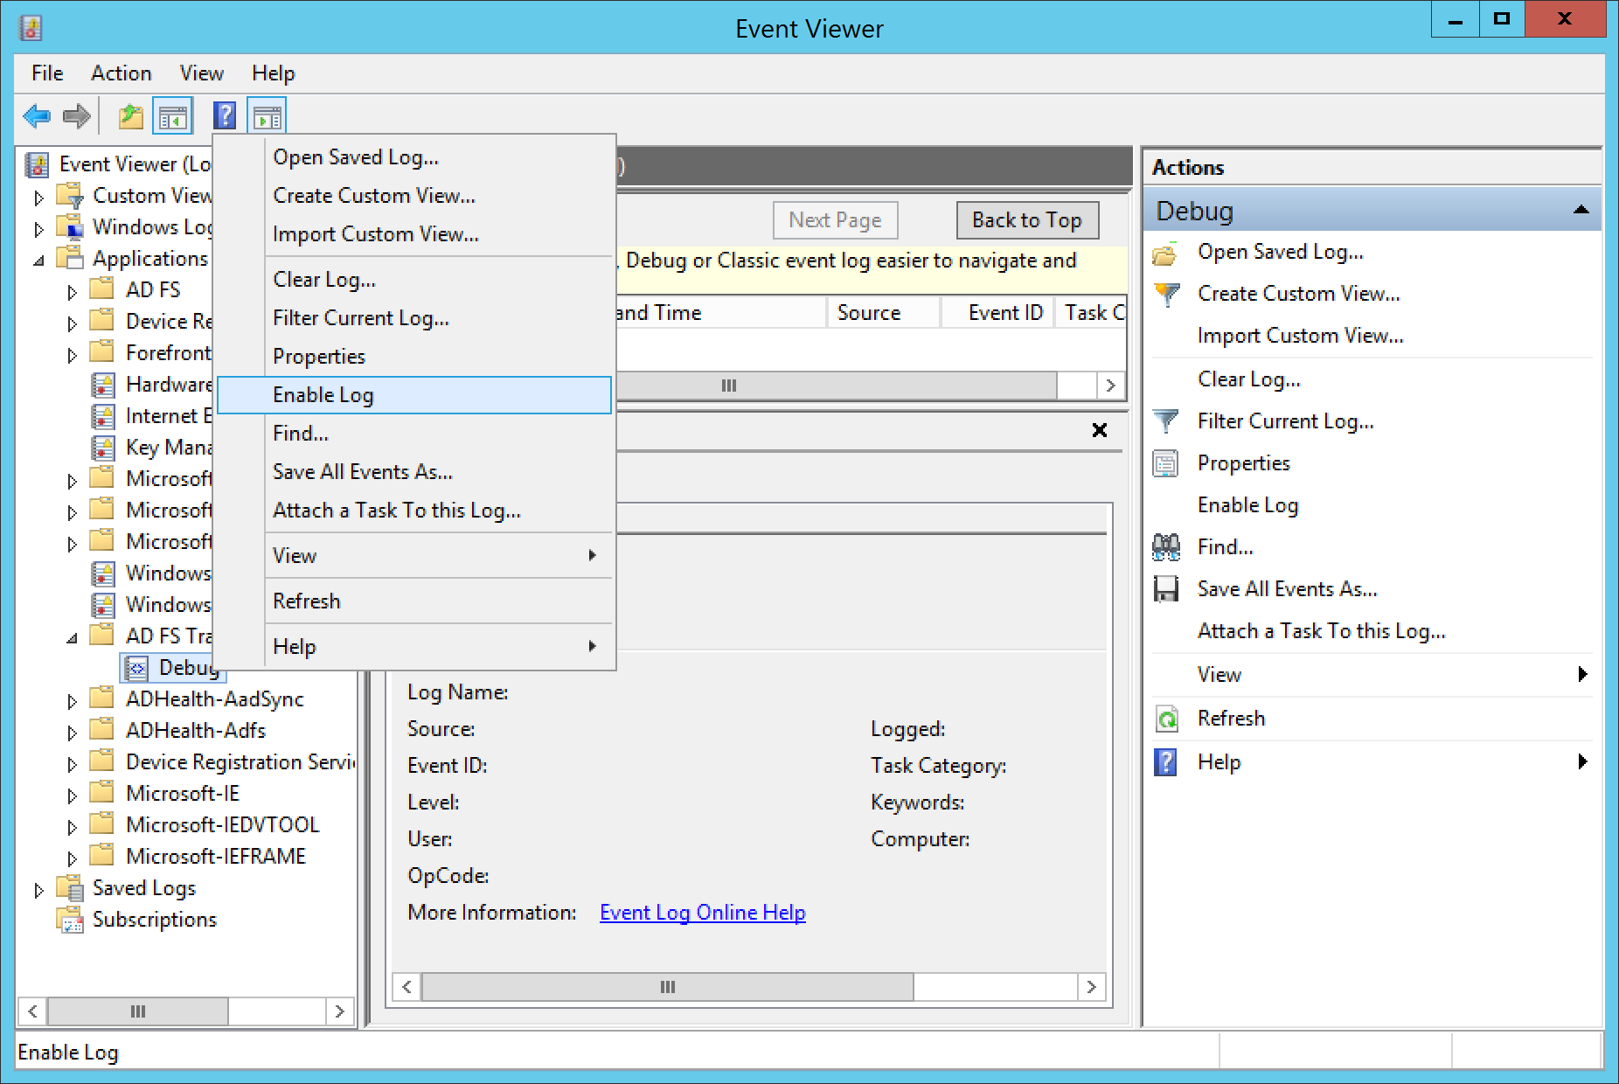Click the Refresh icon in Actions pane
The height and width of the screenshot is (1084, 1619).
[1165, 719]
